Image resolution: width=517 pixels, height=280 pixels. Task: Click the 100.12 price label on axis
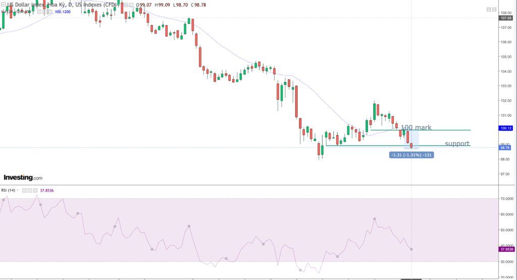506,129
